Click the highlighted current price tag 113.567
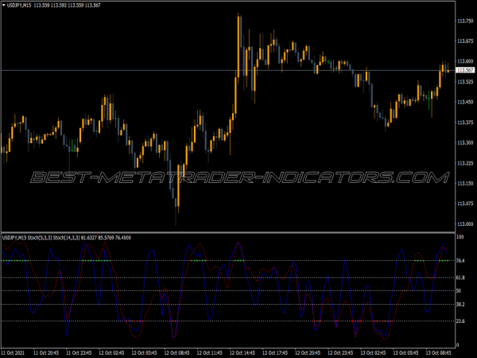The image size is (477, 358). (465, 70)
